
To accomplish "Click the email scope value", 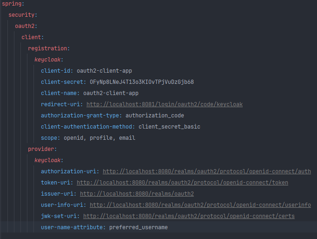I will point(127,137).
